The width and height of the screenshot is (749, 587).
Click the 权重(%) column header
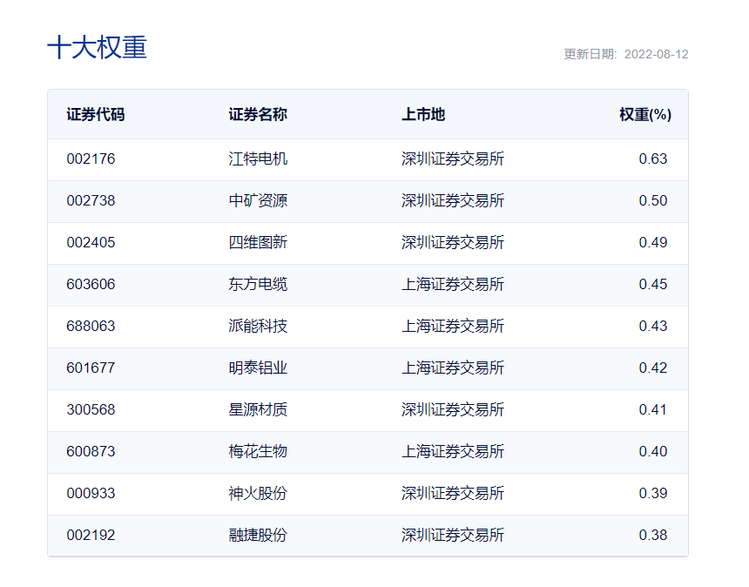pyautogui.click(x=644, y=115)
